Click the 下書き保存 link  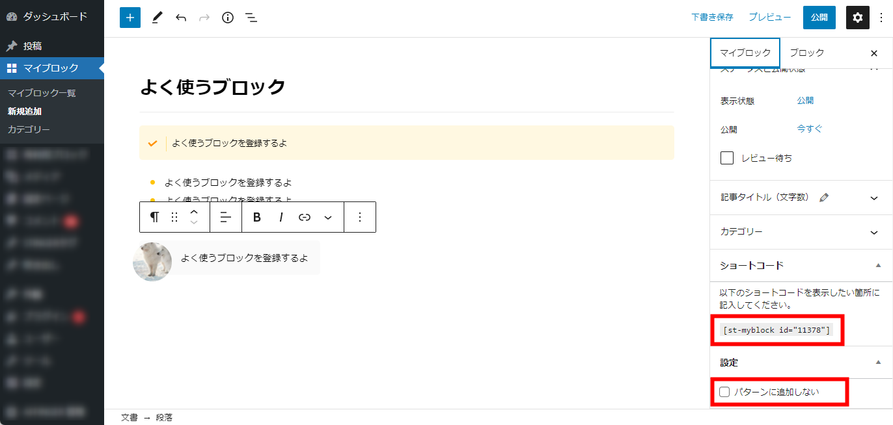(712, 18)
